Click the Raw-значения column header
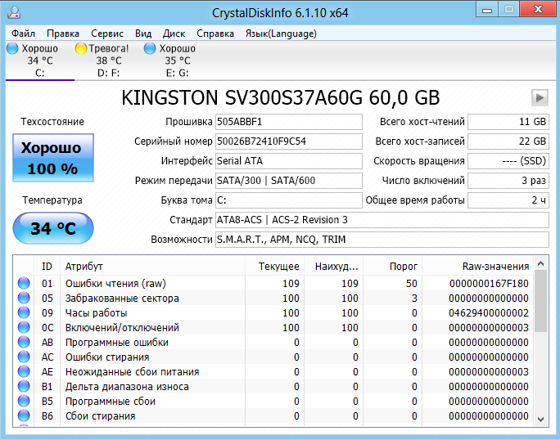This screenshot has width=560, height=440. 477,267
